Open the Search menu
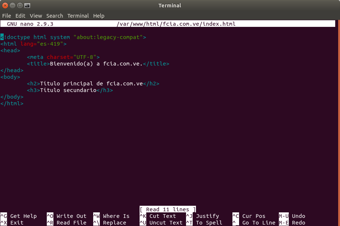This screenshot has height=226, width=340. tap(55, 16)
